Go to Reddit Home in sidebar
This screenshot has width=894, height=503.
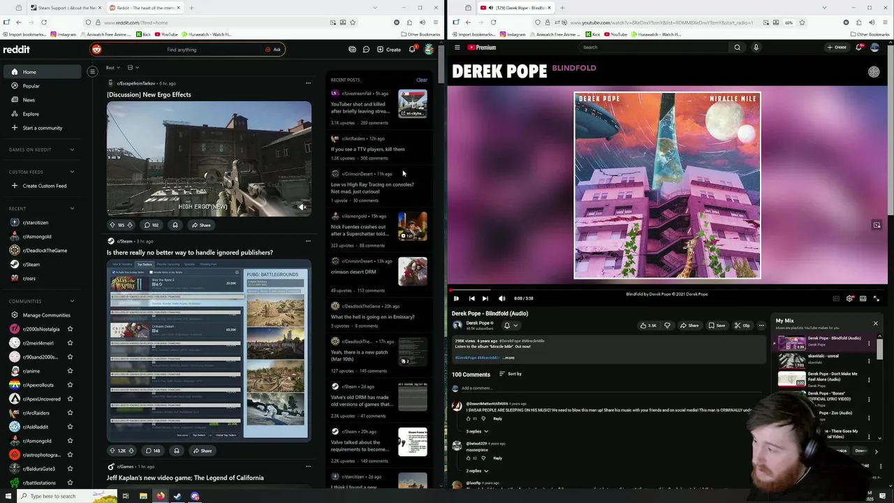(42, 72)
